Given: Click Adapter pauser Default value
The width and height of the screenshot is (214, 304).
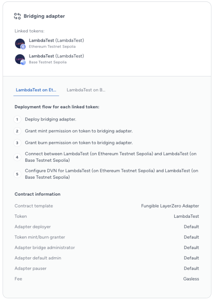Looking at the screenshot, I should [191, 268].
